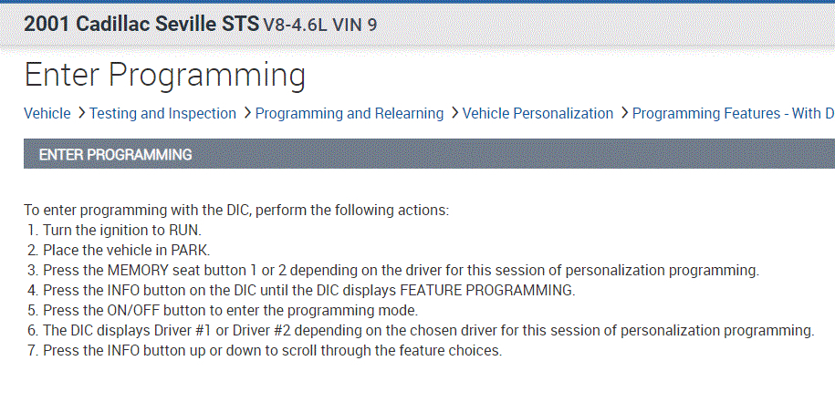
Task: Open Programming and Relearning breadcrumb link
Action: [x=349, y=114]
